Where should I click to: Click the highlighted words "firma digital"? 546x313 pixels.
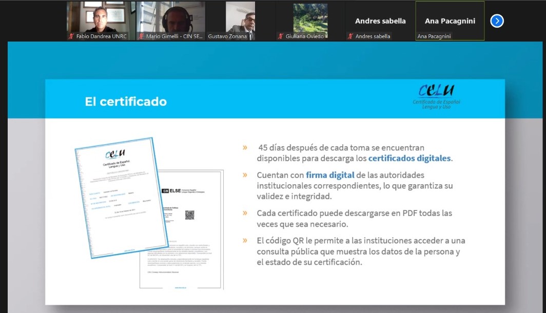pos(330,175)
